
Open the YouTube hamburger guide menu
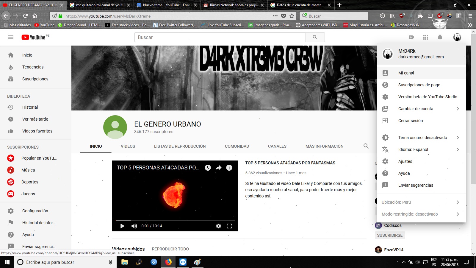coord(11,37)
